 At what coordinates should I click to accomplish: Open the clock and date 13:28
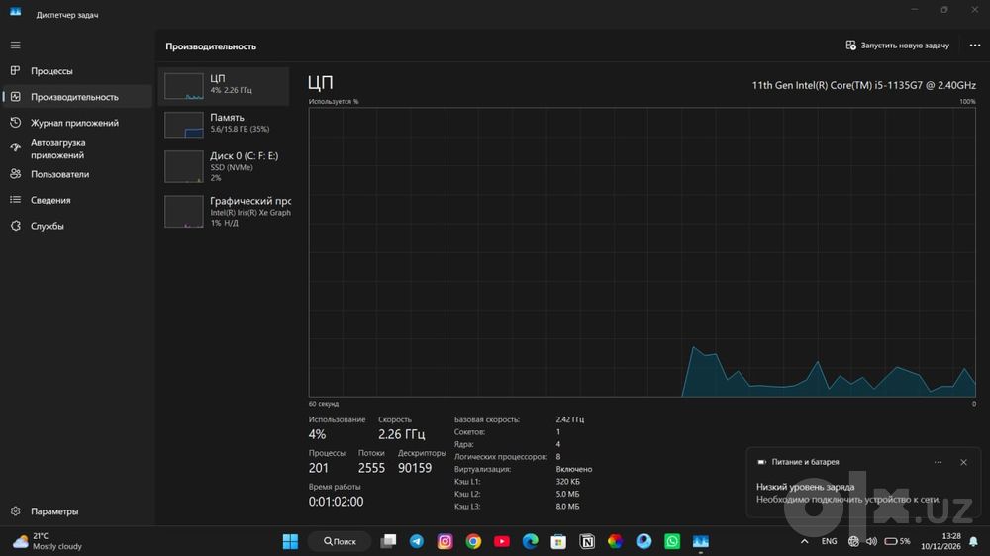tap(940, 541)
